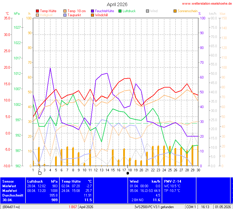Click the orange Windchill legend swatch
233x209 pixels.
click(x=92, y=15)
